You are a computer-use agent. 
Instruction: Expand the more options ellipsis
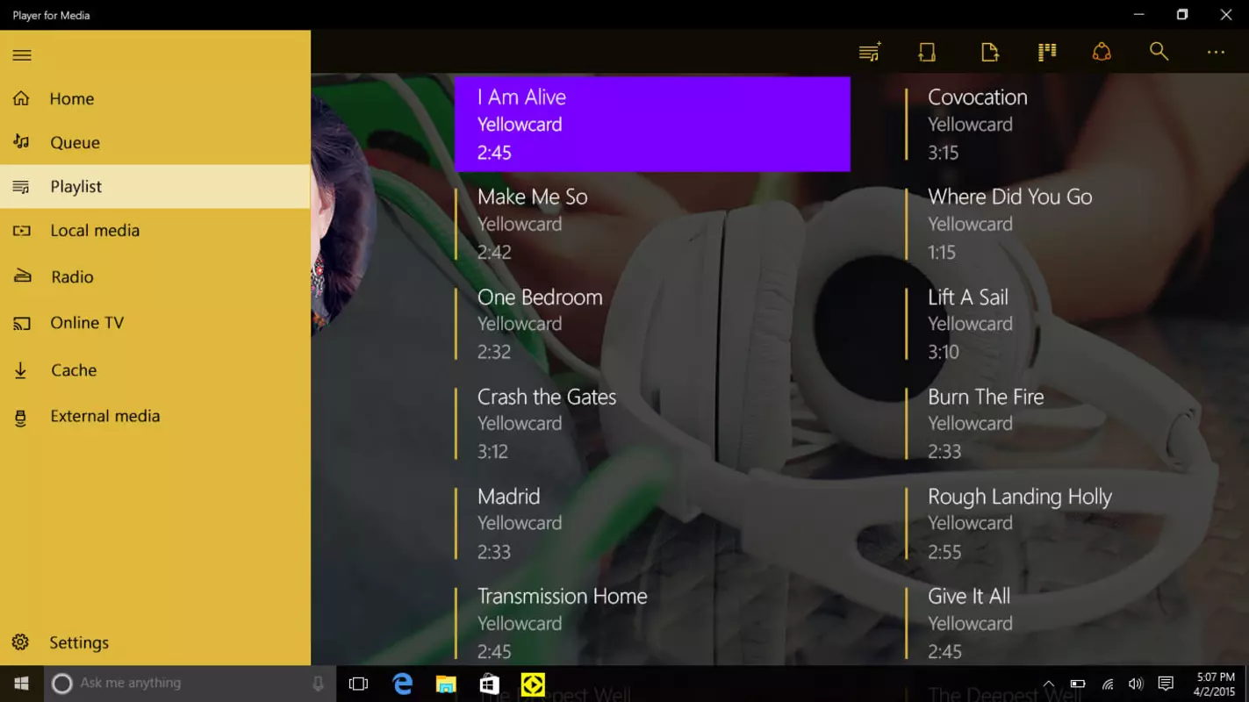(1216, 53)
